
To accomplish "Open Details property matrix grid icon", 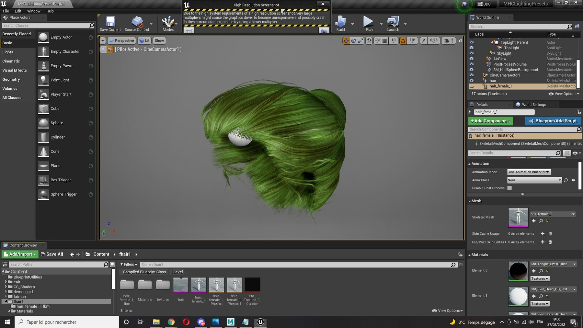I will pos(567,153).
